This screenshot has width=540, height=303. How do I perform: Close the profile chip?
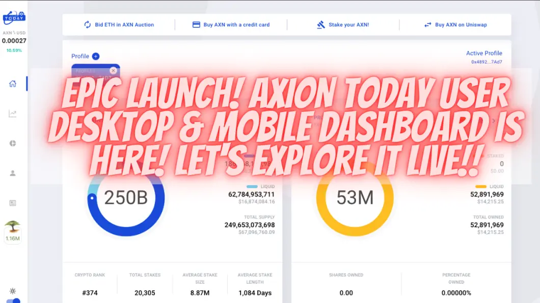[x=113, y=71]
